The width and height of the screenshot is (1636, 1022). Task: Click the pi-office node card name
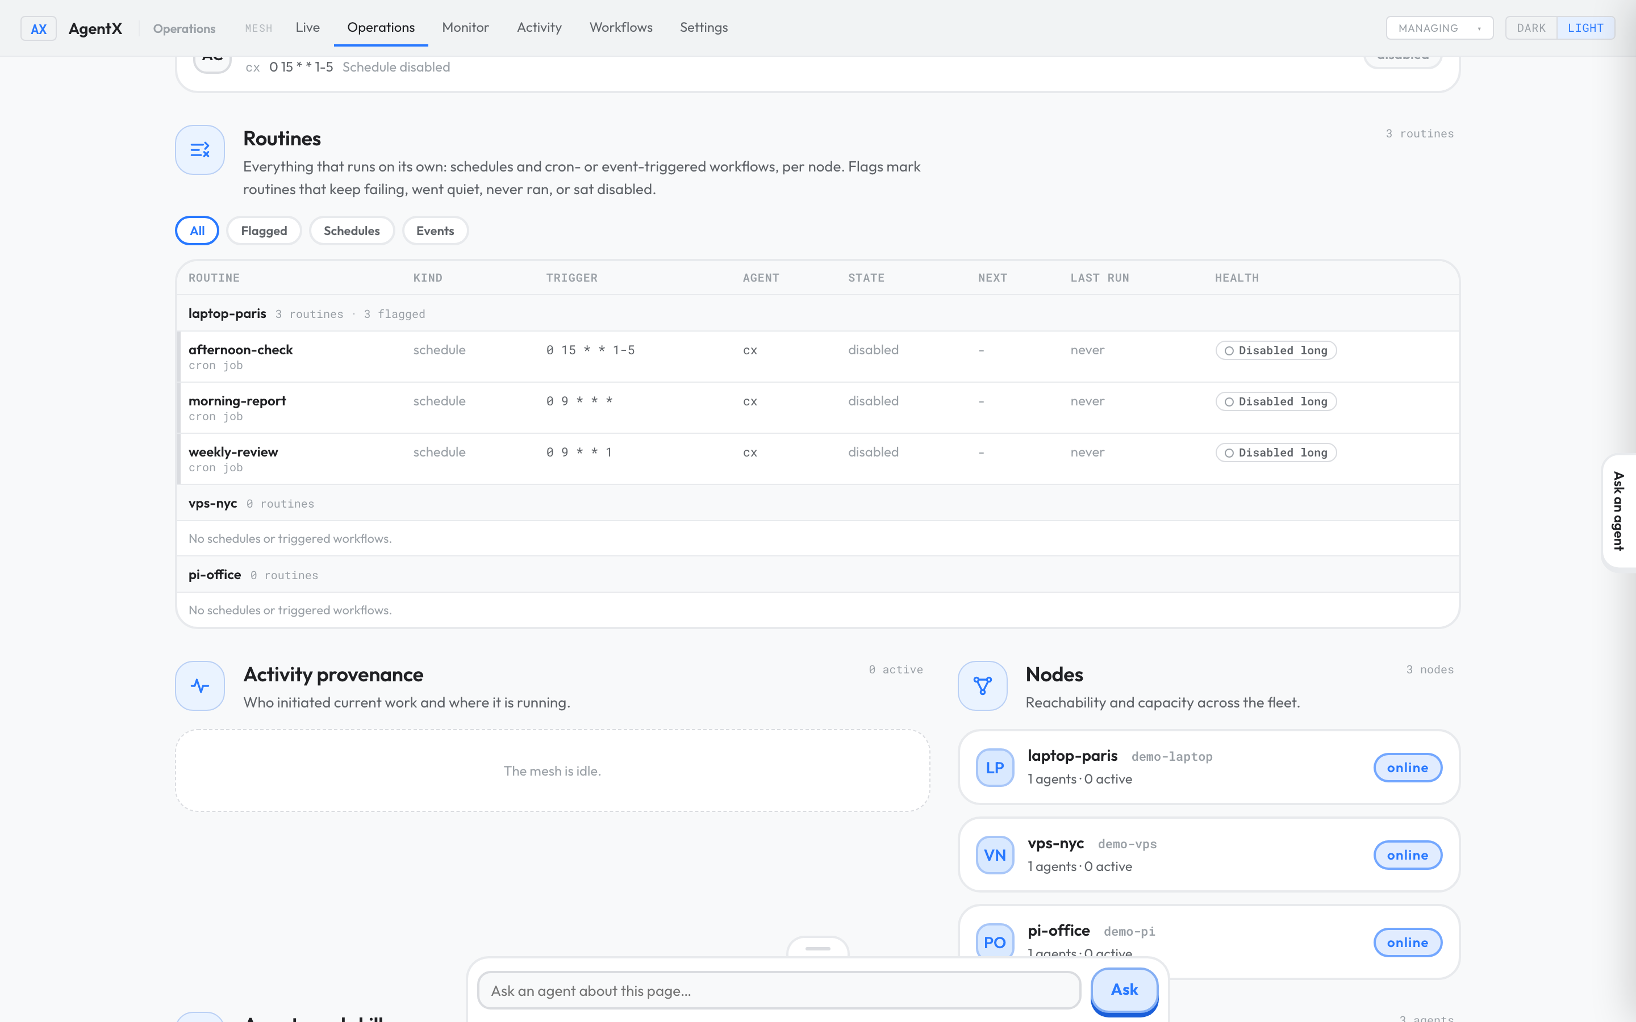1058,931
